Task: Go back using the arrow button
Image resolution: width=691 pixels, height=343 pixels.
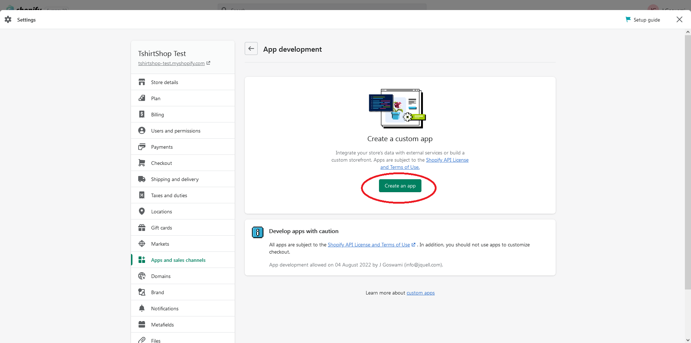Action: [251, 48]
